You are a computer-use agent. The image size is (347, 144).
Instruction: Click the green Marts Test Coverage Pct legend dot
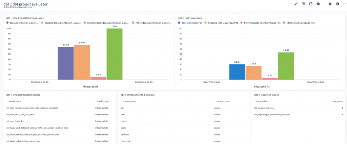(x=284, y=23)
